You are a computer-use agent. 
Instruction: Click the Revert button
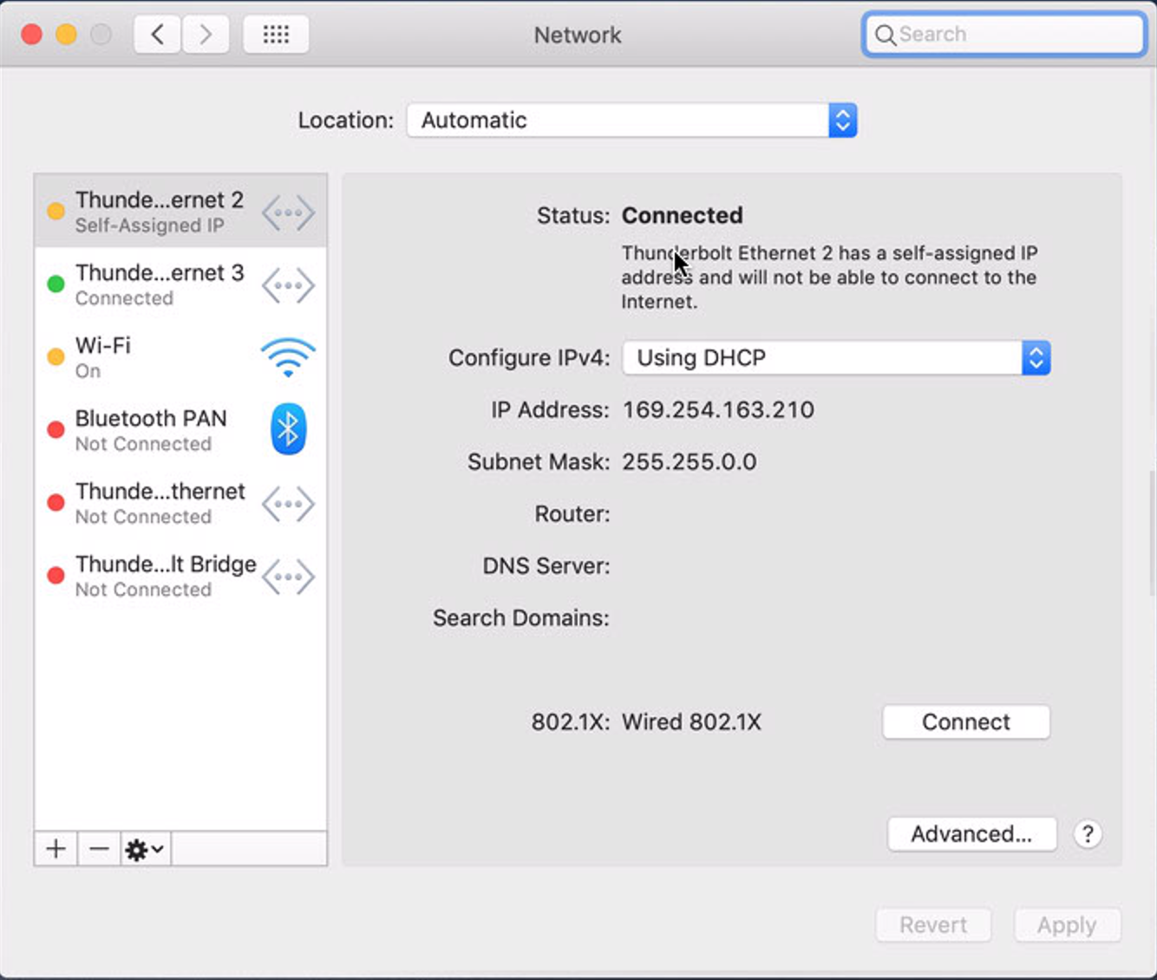pos(933,924)
